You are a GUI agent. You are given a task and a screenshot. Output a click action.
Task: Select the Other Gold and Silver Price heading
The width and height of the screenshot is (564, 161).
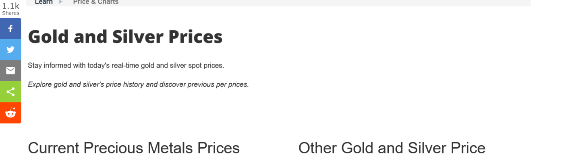[x=392, y=148]
